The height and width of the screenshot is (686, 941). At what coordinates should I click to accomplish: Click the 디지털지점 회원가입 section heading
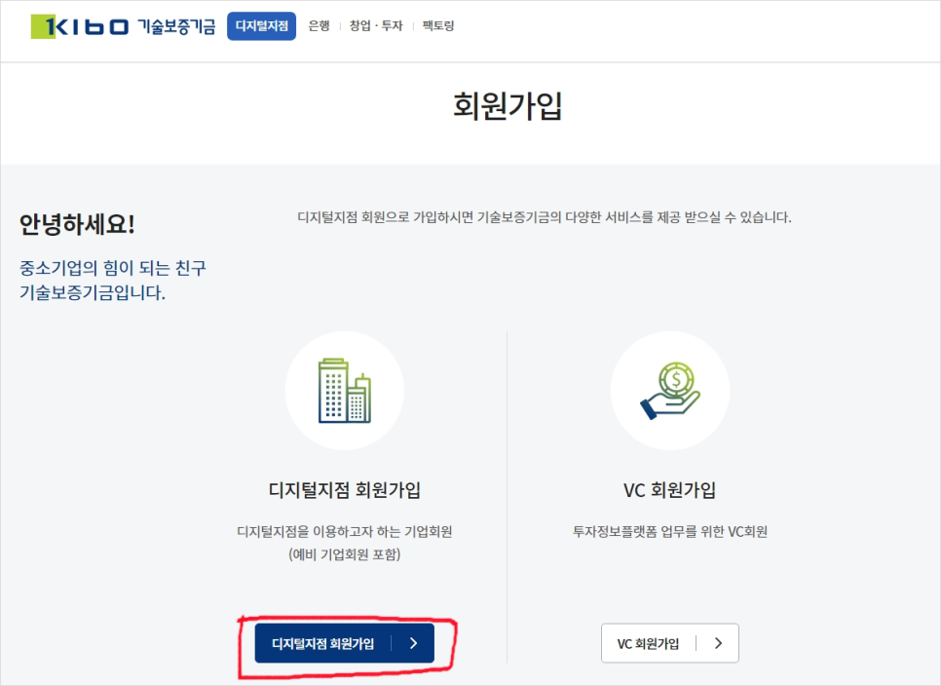344,490
